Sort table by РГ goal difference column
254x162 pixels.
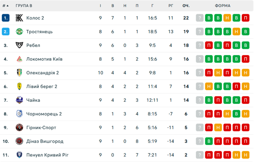point(171,6)
